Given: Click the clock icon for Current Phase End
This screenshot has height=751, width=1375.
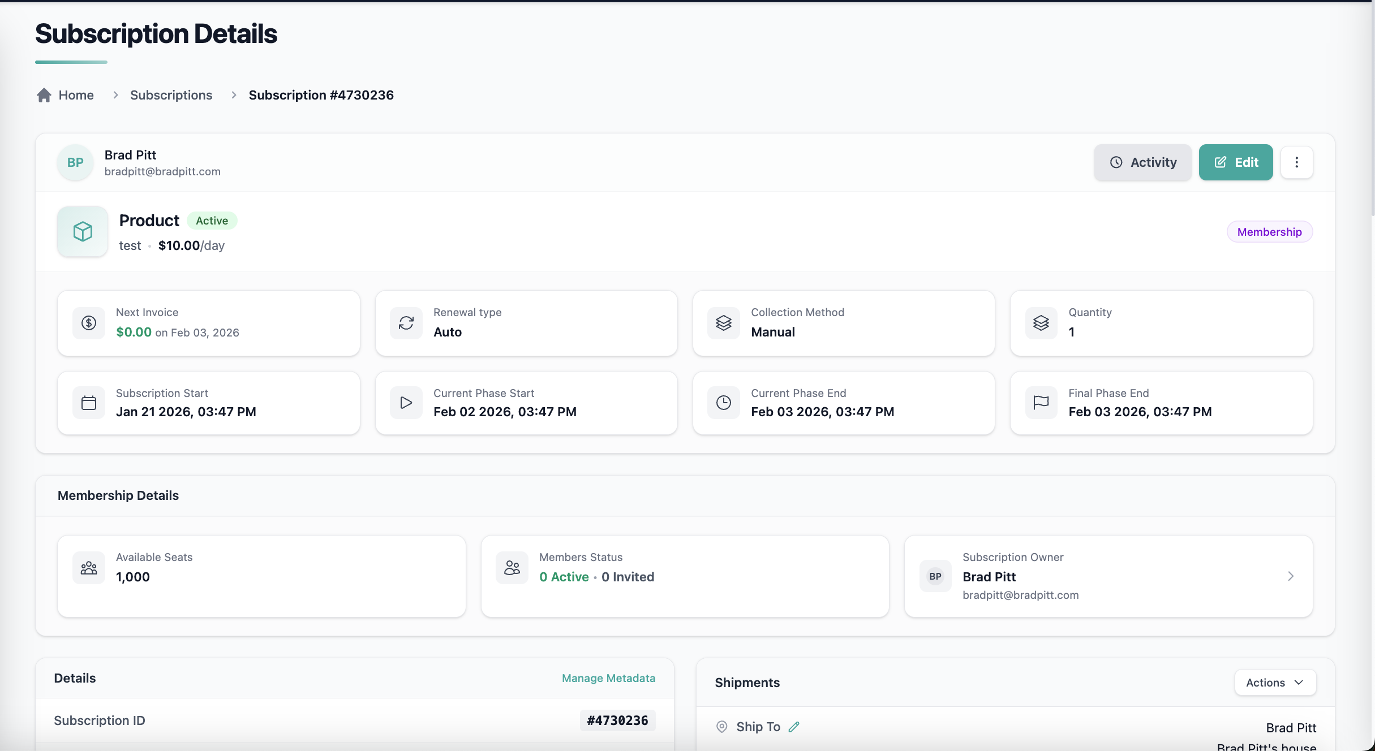Looking at the screenshot, I should pyautogui.click(x=724, y=403).
